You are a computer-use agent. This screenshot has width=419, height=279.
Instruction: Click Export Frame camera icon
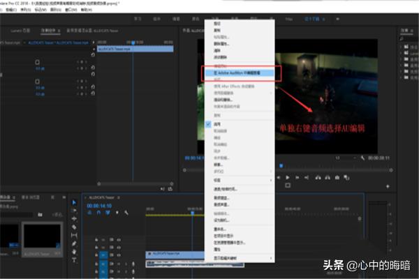(337, 177)
